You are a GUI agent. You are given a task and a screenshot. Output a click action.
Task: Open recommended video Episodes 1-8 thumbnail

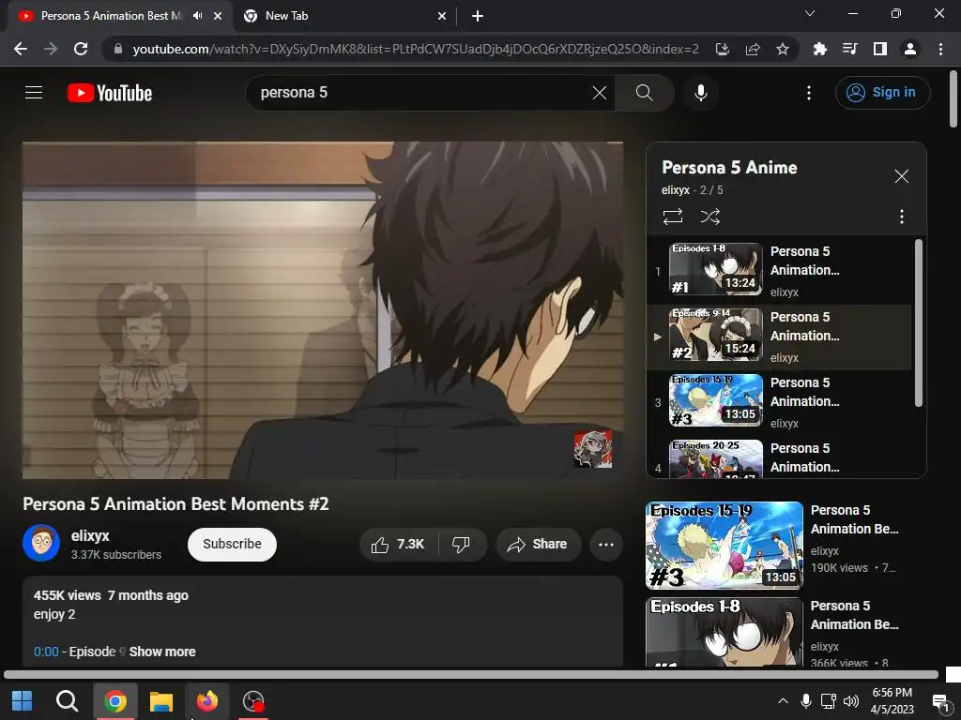(x=725, y=632)
